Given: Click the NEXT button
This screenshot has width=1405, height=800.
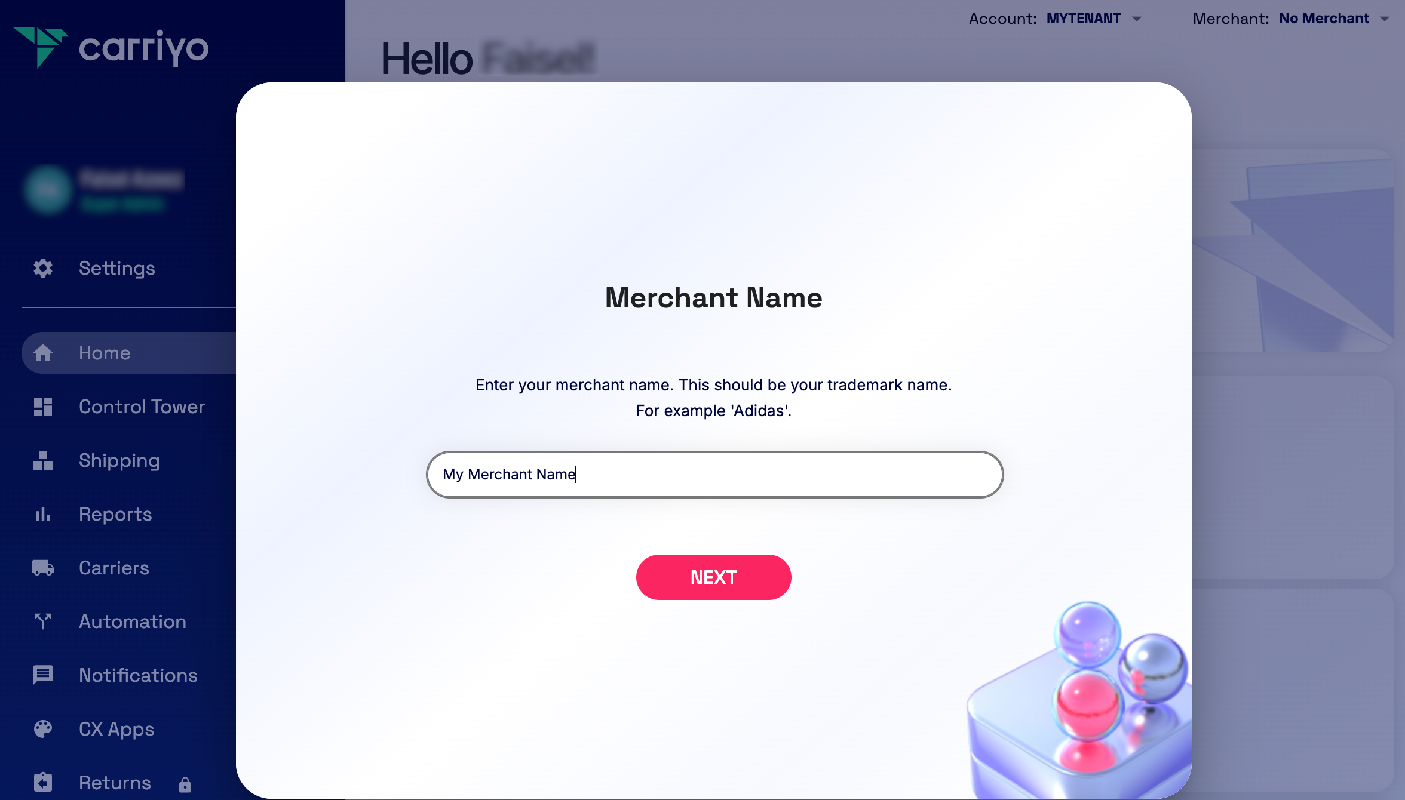Looking at the screenshot, I should coord(714,576).
